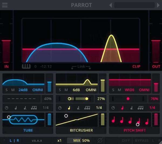
Task: Solo the blue band (S)
Action: (6, 90)
